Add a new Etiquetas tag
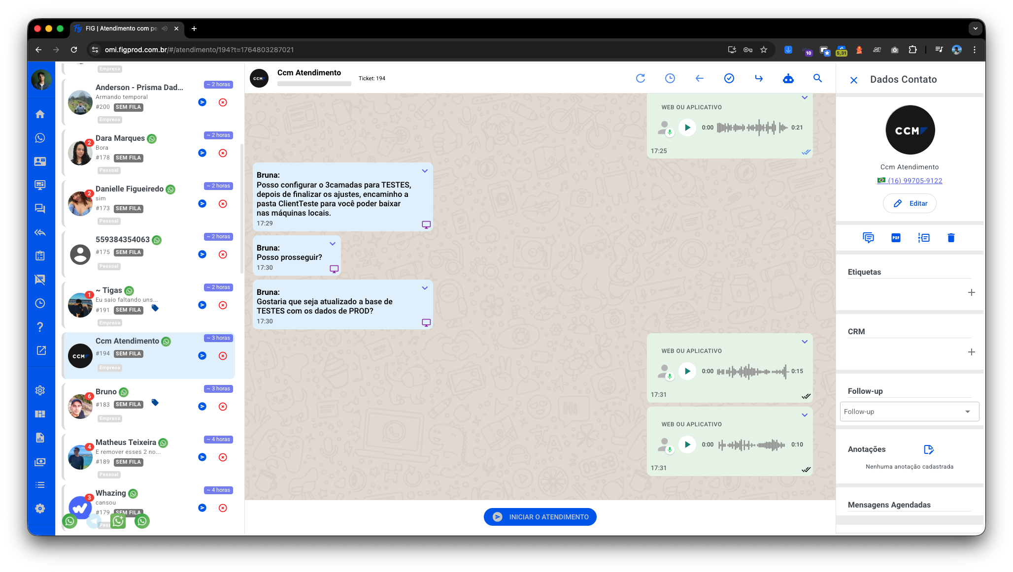The height and width of the screenshot is (572, 1013). (971, 292)
